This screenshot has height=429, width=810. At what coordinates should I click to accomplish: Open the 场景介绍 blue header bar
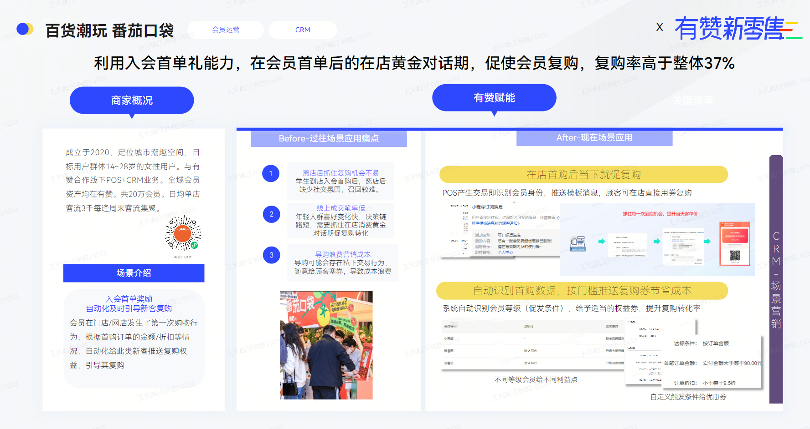[x=134, y=273]
